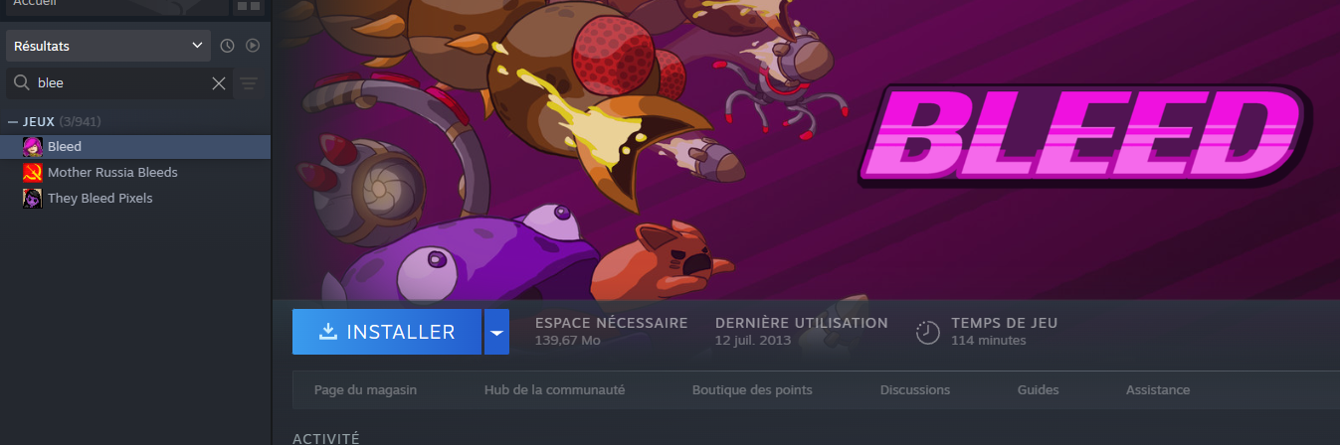The height and width of the screenshot is (445, 1340).
Task: Select They Bleed Pixels in list
Action: [x=135, y=199]
